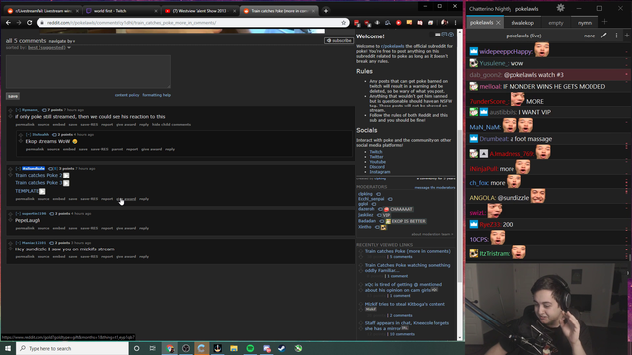The width and height of the screenshot is (632, 355).
Task: Click the pencil edit icon in Chatterino header
Action: (x=603, y=35)
